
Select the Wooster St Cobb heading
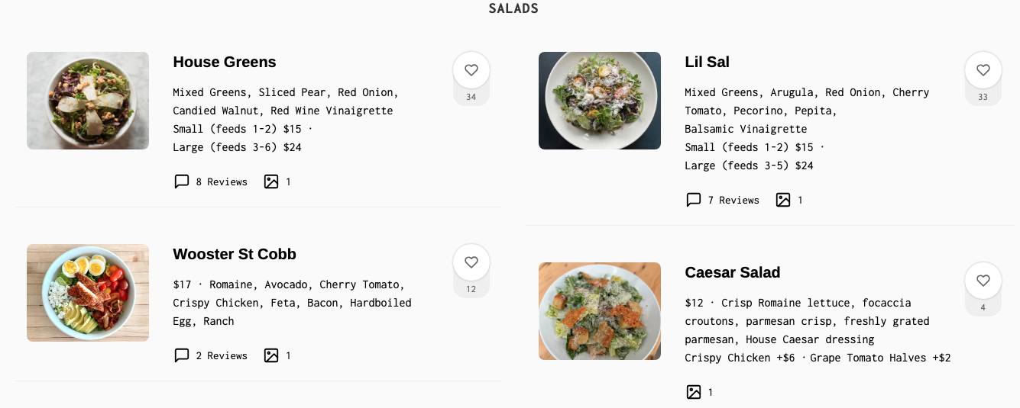click(x=234, y=254)
